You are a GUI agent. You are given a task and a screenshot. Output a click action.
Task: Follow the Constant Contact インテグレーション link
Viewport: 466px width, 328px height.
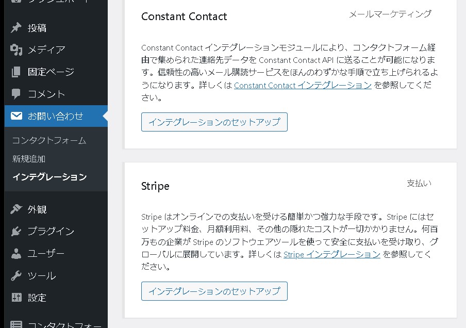pyautogui.click(x=303, y=85)
